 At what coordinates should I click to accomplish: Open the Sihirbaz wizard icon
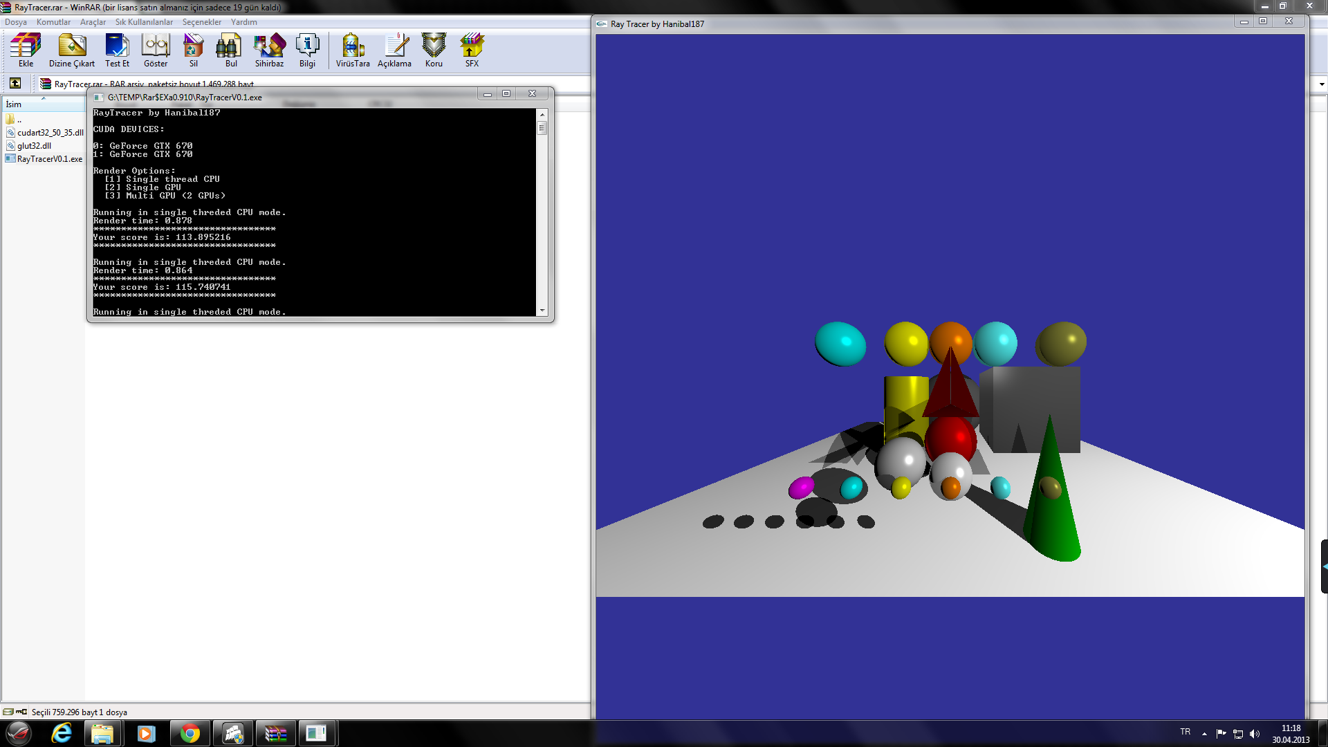point(269,50)
